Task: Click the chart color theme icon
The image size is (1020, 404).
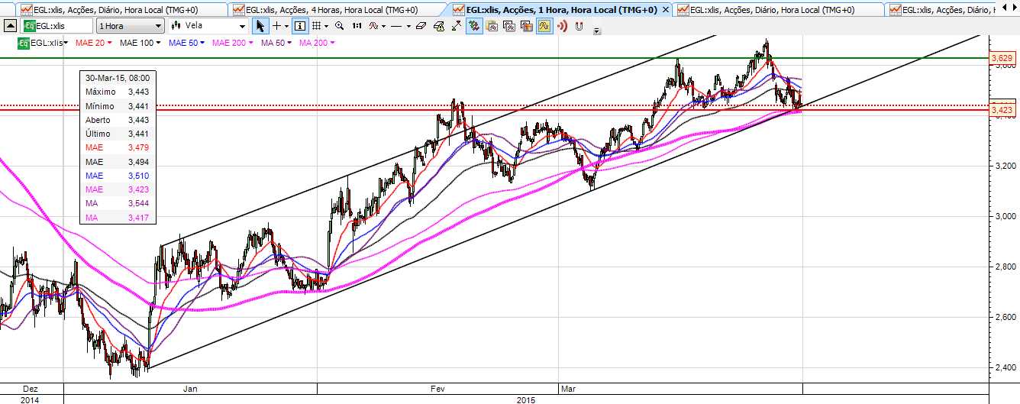Action: tap(527, 26)
